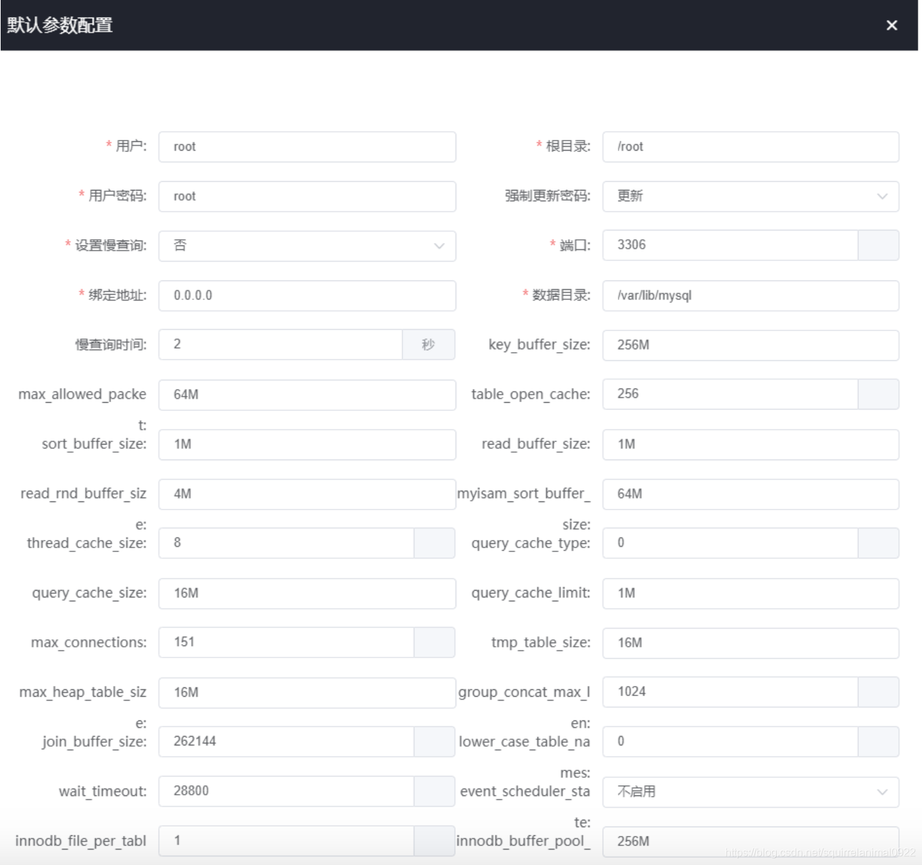Image resolution: width=922 pixels, height=865 pixels.
Task: Click the read_rnd_buffer_size field 4M
Action: (307, 494)
